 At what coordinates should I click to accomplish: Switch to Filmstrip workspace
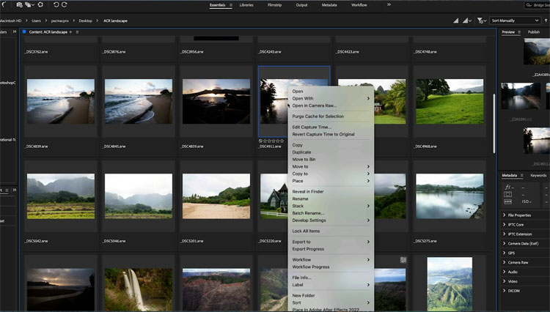274,5
